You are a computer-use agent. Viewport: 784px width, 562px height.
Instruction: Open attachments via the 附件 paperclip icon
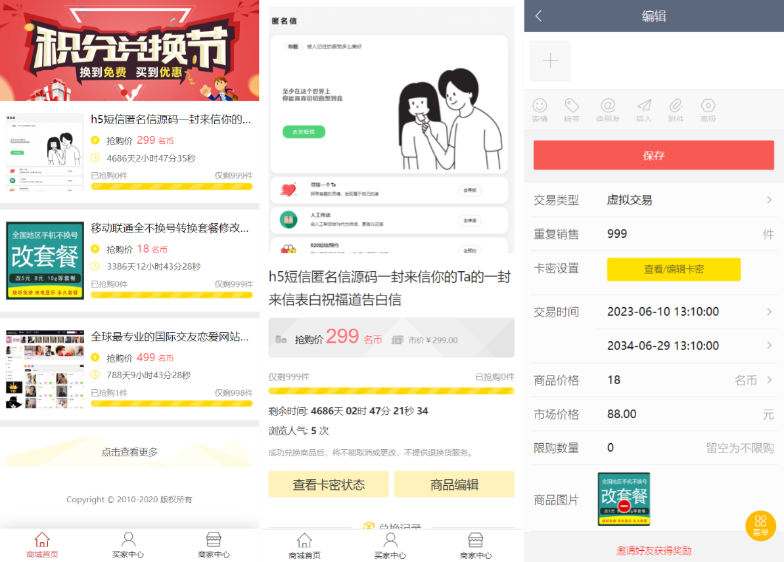pos(676,108)
